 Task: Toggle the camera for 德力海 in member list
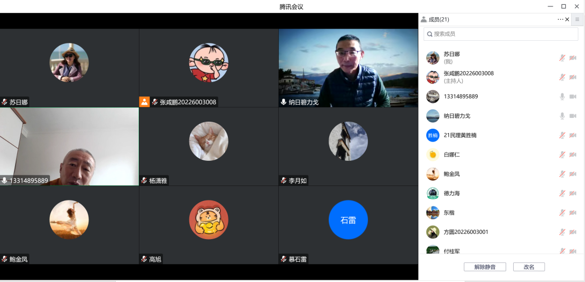(x=573, y=193)
